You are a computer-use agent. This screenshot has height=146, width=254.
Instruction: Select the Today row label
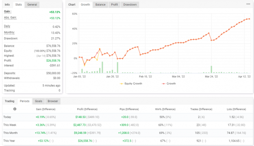tap(7, 117)
